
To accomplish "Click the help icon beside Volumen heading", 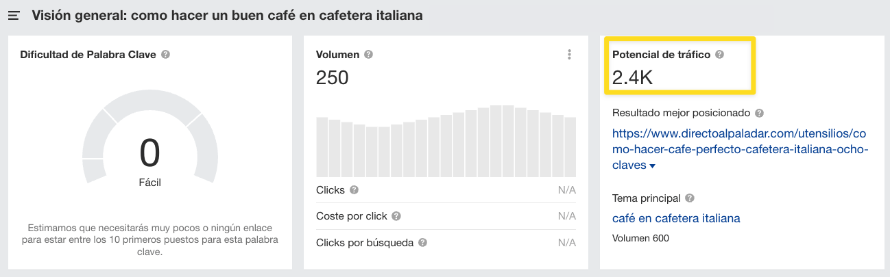I will [x=368, y=54].
